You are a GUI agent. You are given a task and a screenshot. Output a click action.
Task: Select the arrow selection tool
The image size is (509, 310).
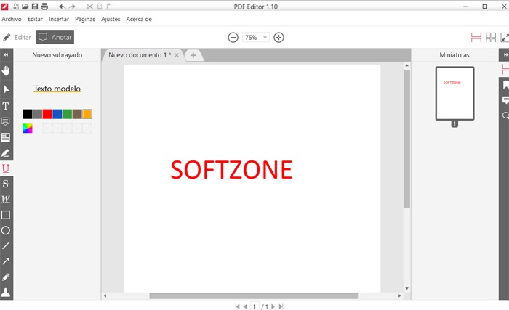click(6, 89)
